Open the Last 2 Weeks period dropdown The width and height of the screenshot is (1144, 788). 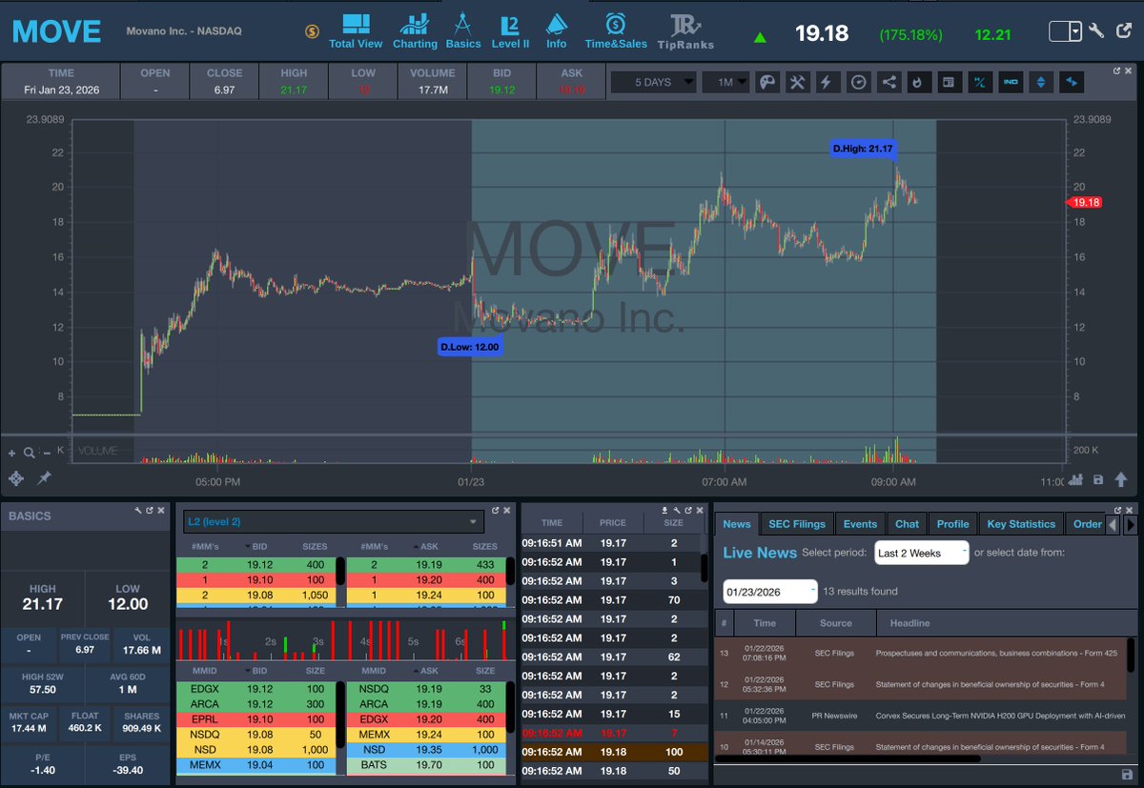(x=922, y=553)
